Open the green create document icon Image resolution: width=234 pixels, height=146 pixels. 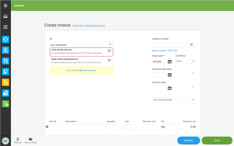click(x=5, y=104)
